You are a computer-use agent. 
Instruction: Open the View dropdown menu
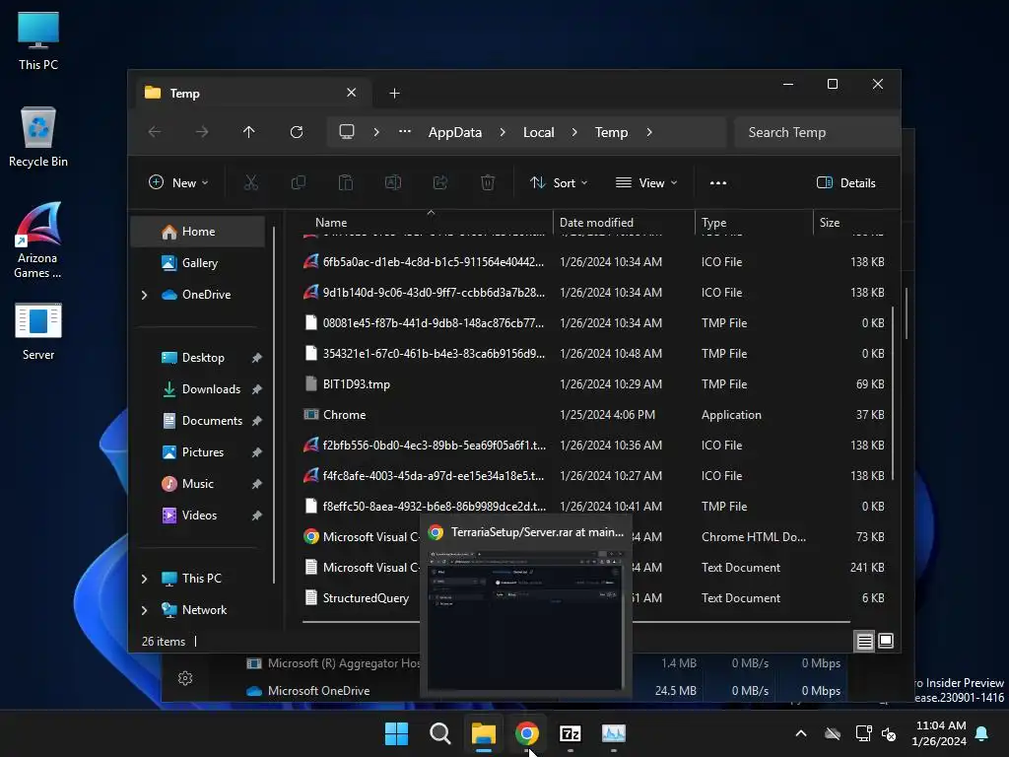[x=646, y=182]
